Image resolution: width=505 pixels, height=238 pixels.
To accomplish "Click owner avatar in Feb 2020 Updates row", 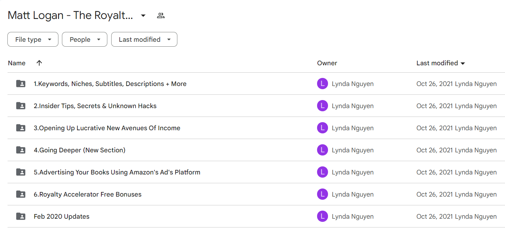I will click(322, 216).
